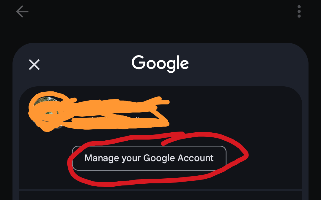321x200 pixels.
Task: Open Manage your Google Account
Action: coord(149,158)
